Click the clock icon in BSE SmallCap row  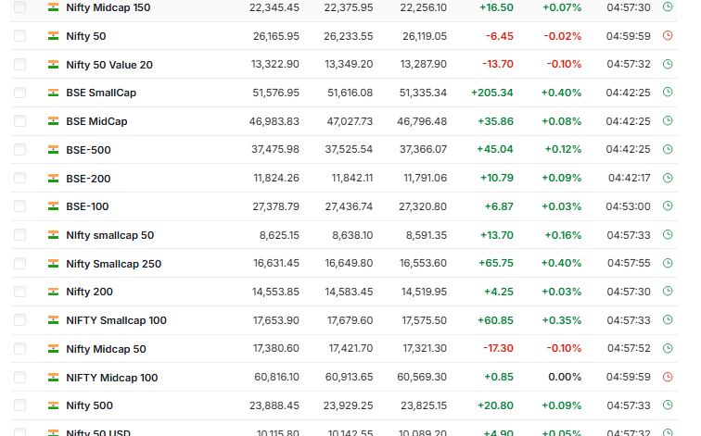click(x=668, y=92)
